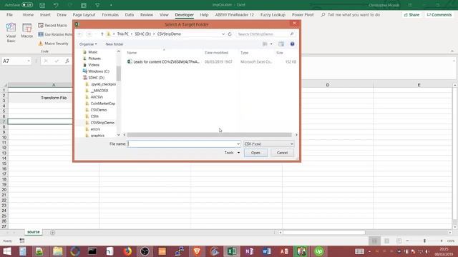Open the File ribbon tab
The height and width of the screenshot is (257, 458).
coord(9,14)
